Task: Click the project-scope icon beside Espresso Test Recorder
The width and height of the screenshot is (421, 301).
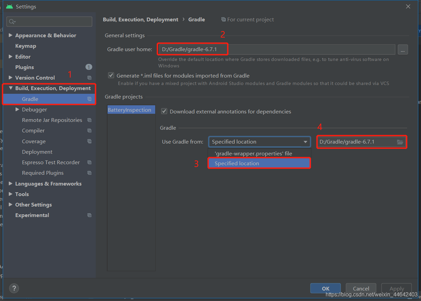Action: click(89, 162)
